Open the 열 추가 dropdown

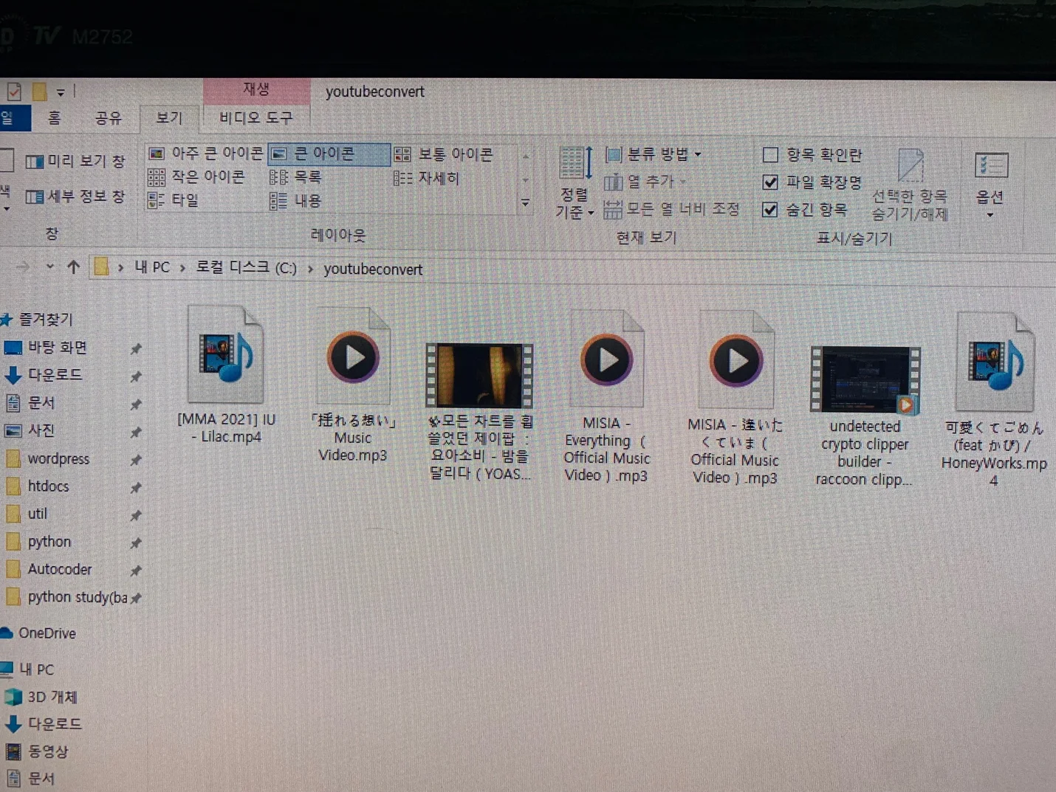[645, 181]
